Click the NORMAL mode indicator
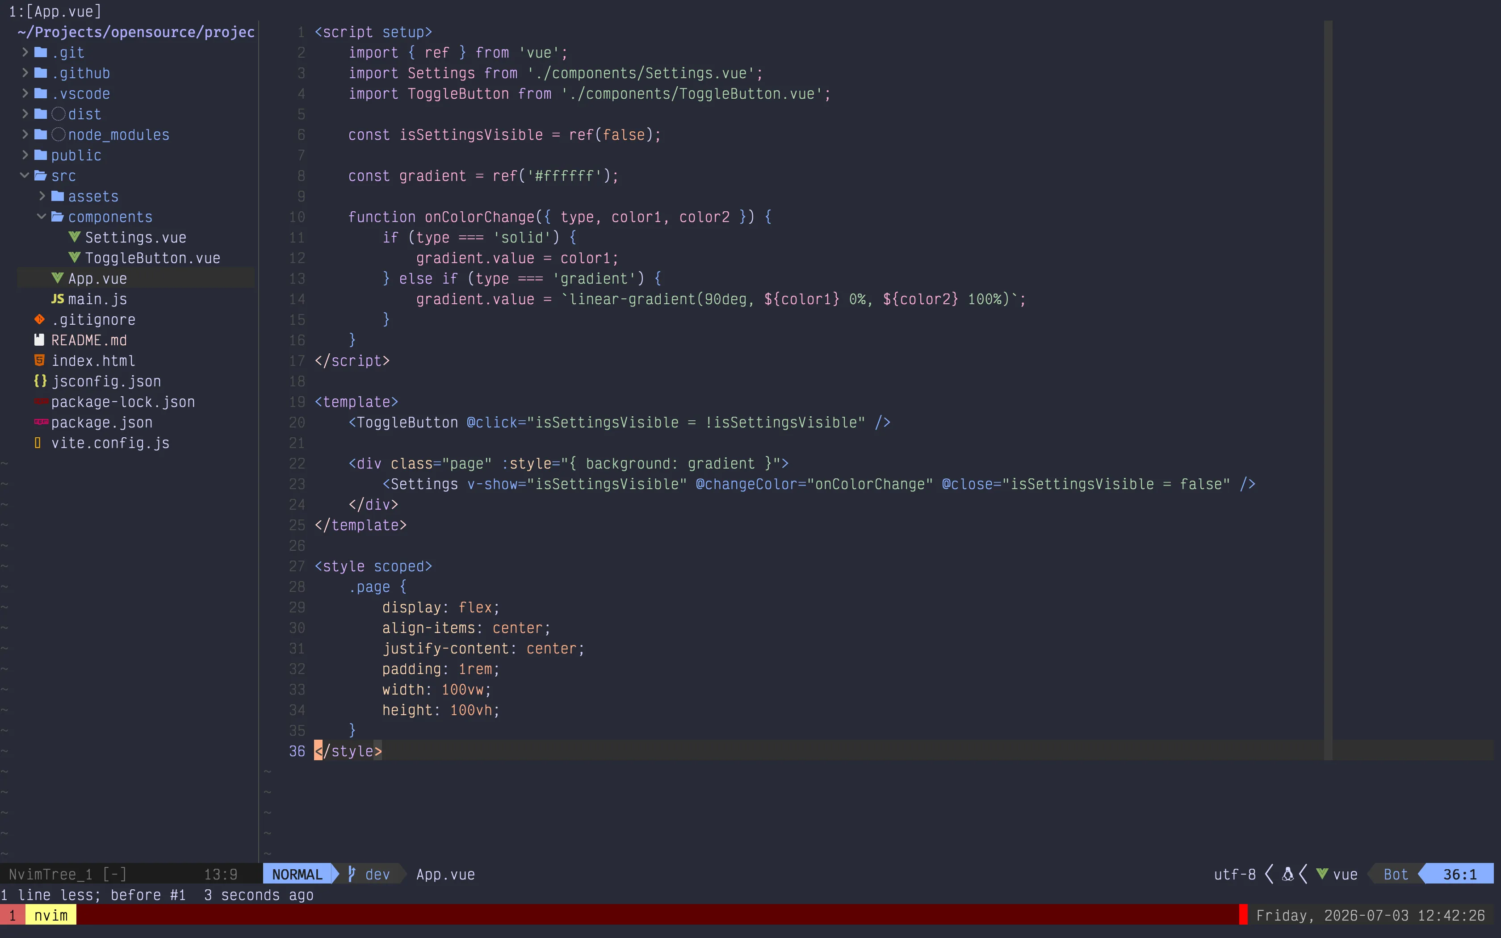1501x938 pixels. click(x=297, y=874)
